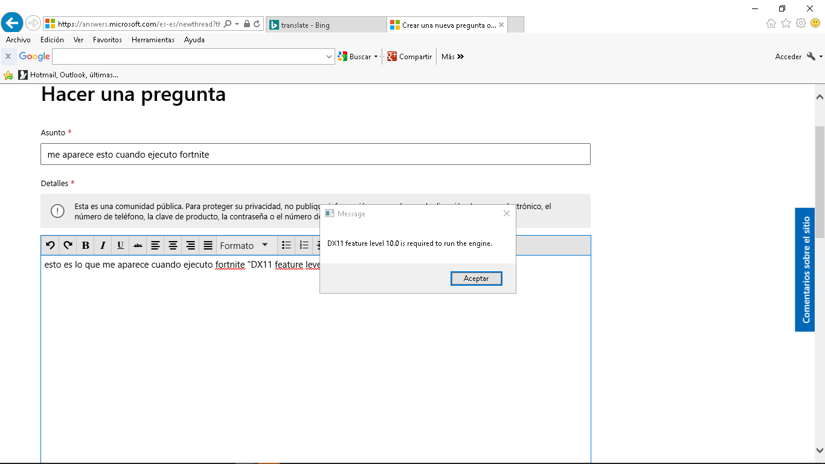Viewport: 825px width, 464px height.
Task: Click the Buscar button on Google toolbar
Action: (355, 56)
